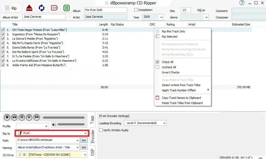Choose Invert Checks

coord(170,72)
